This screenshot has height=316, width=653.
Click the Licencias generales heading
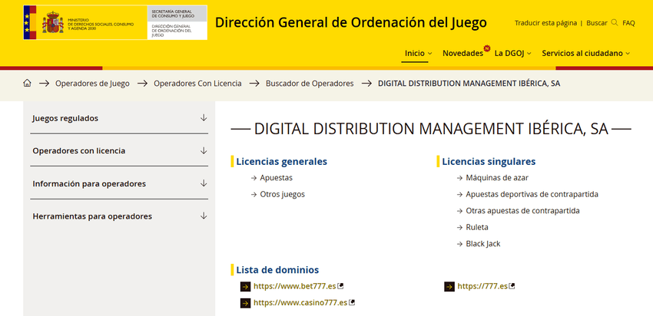pos(281,161)
